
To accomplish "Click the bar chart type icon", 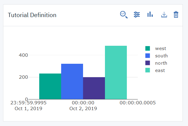I will click(150, 15).
